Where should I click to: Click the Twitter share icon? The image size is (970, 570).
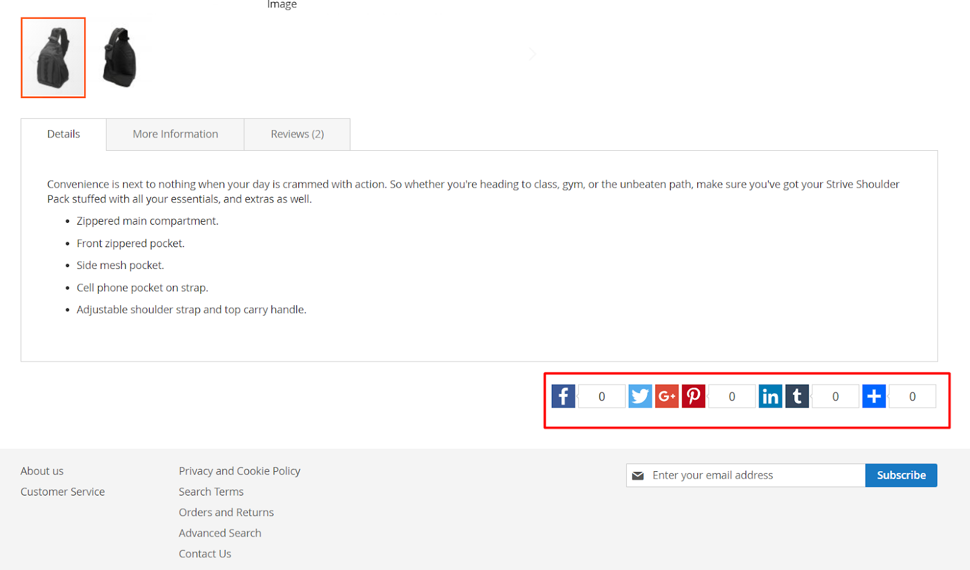coord(640,397)
